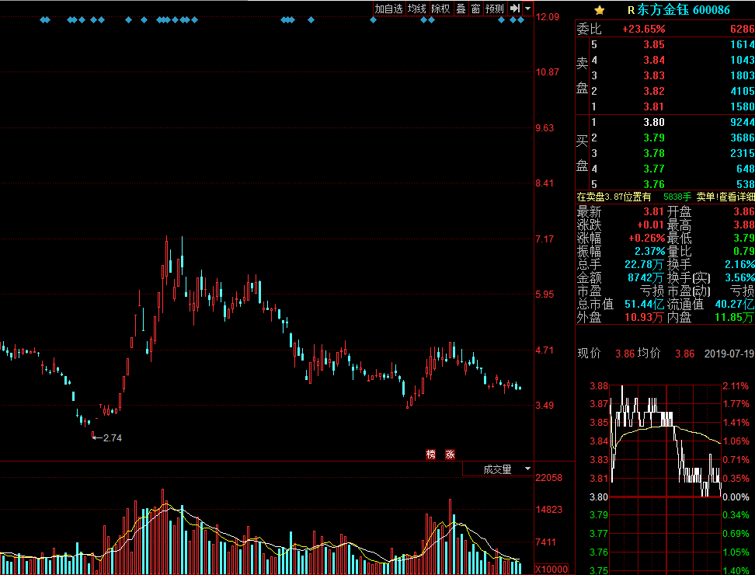Click the 7.17 price axis label

[x=545, y=239]
